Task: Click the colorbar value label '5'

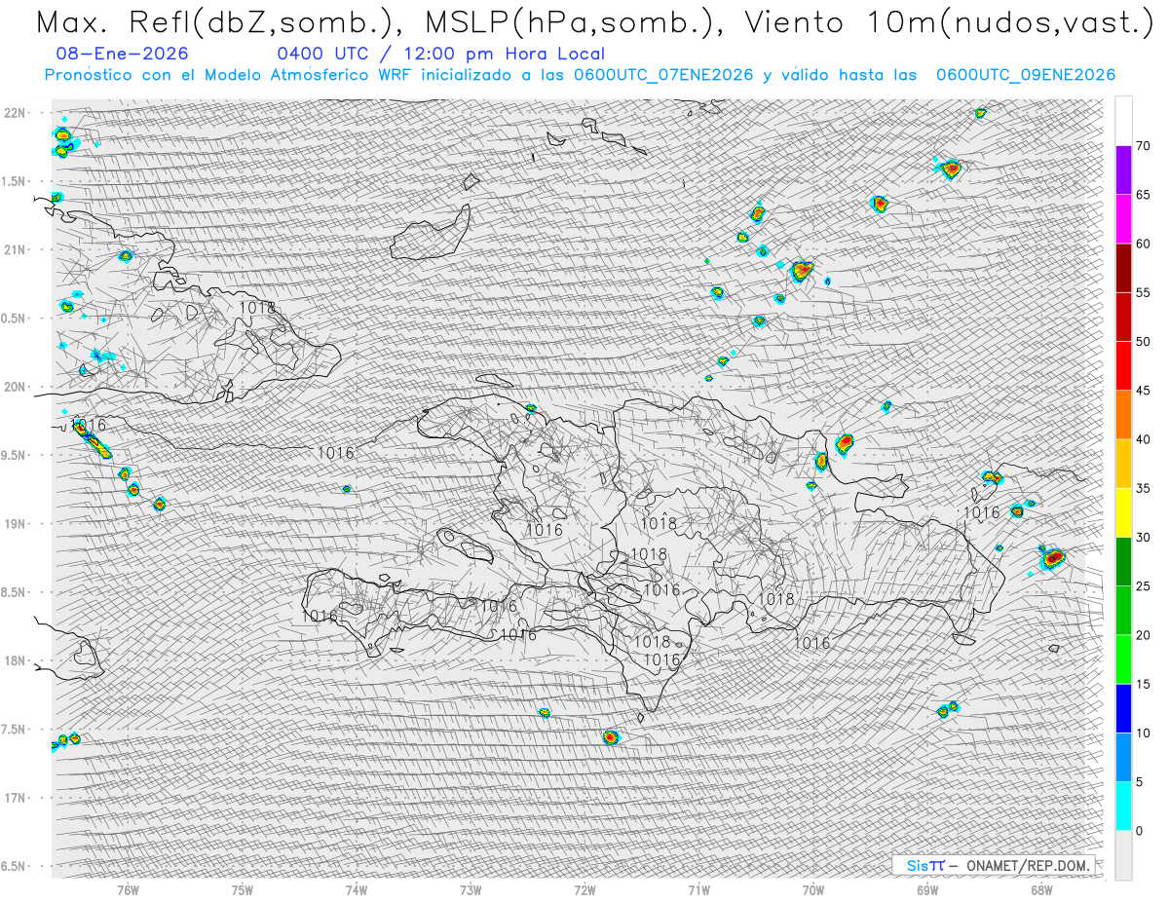Action: (1139, 782)
